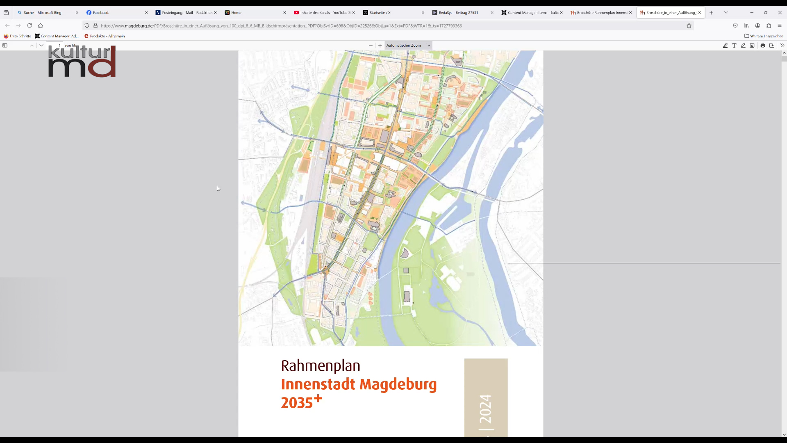Insert an image annotation via the image icon
This screenshot has width=787, height=443.
(753, 45)
